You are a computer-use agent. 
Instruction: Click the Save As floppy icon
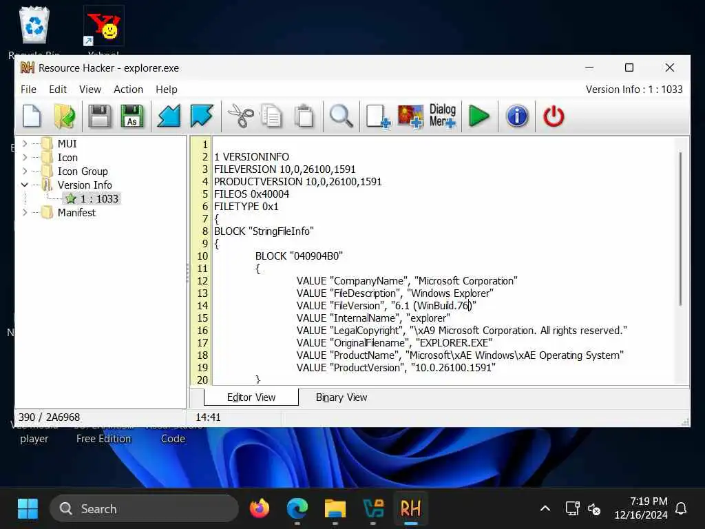[131, 116]
